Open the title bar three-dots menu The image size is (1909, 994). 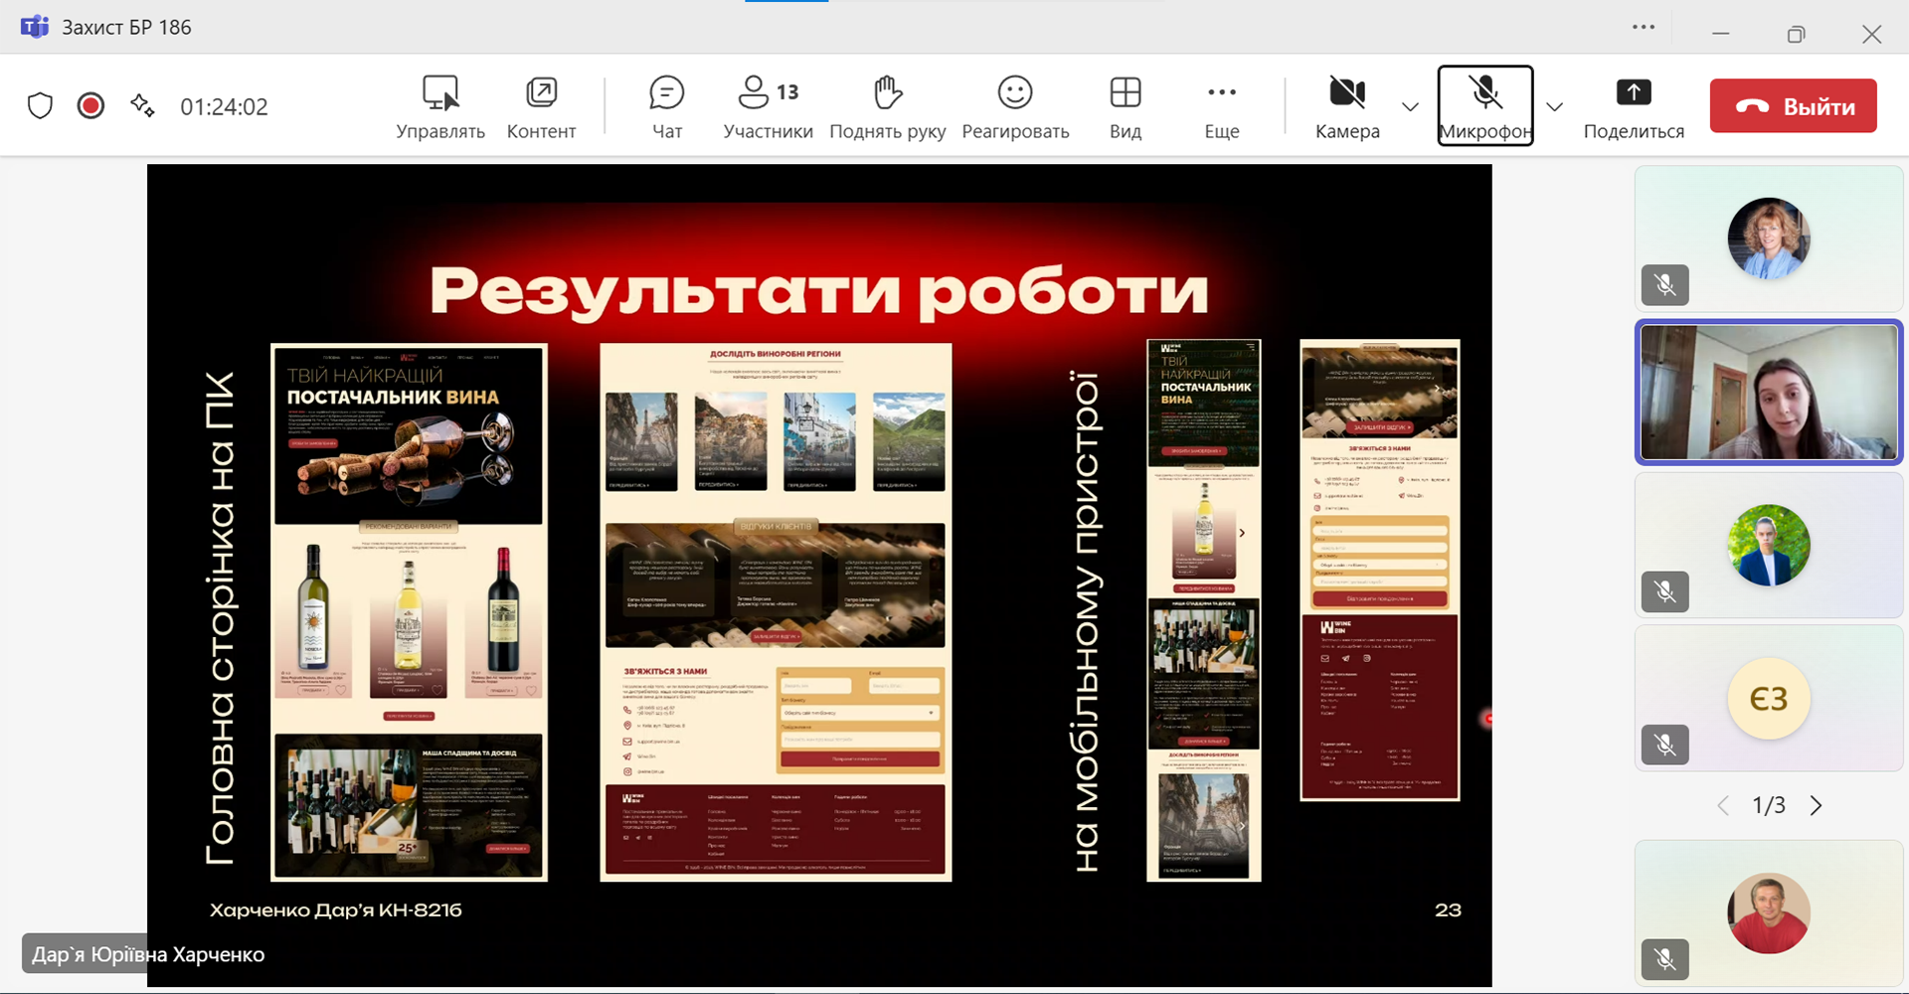point(1644,27)
